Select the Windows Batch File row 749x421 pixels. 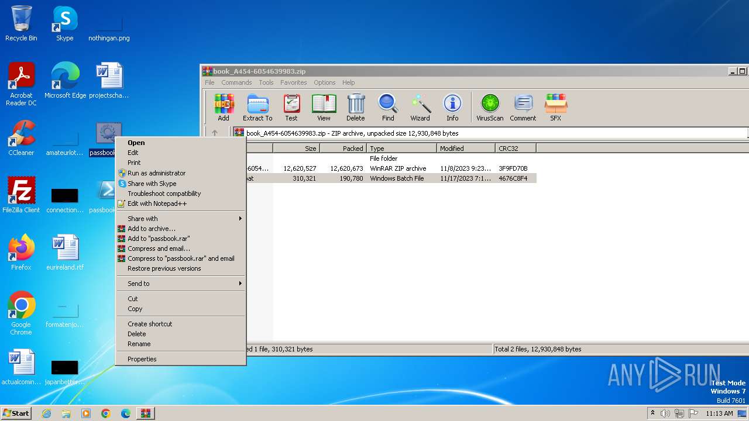[396, 178]
